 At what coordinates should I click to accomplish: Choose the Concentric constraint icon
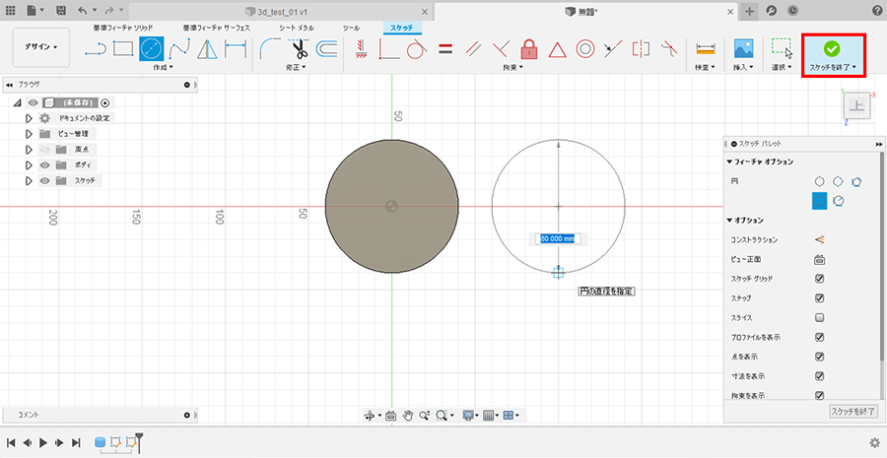[x=584, y=48]
